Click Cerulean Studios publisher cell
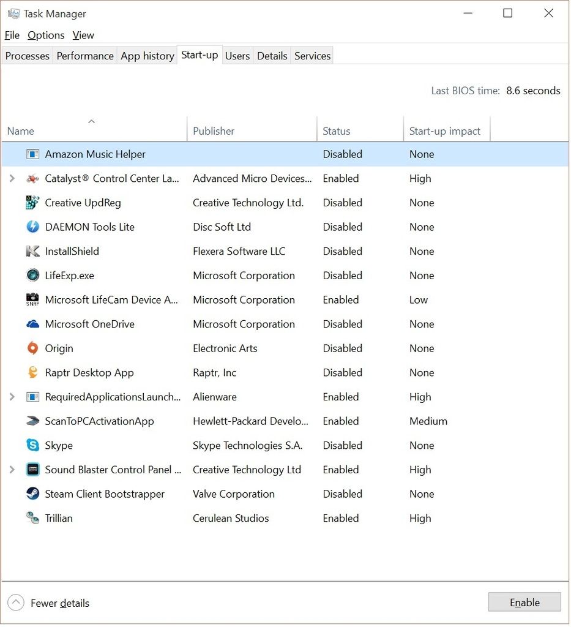This screenshot has height=627, width=571. pos(231,518)
